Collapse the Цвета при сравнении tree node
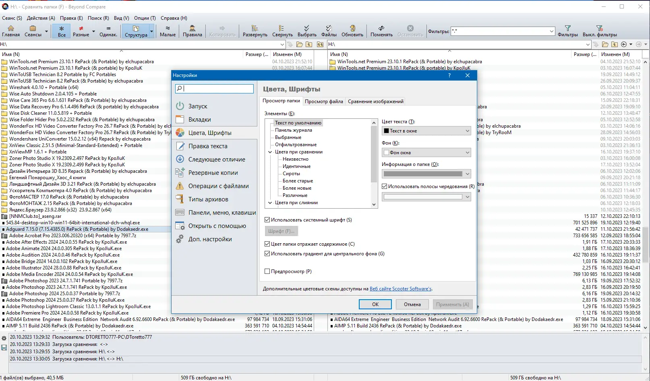The width and height of the screenshot is (650, 381). [x=271, y=152]
